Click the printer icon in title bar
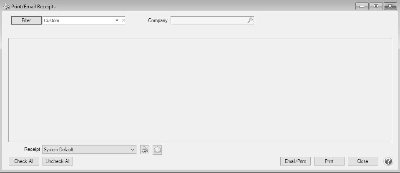Viewport: 400px width, 173px height. click(x=6, y=7)
